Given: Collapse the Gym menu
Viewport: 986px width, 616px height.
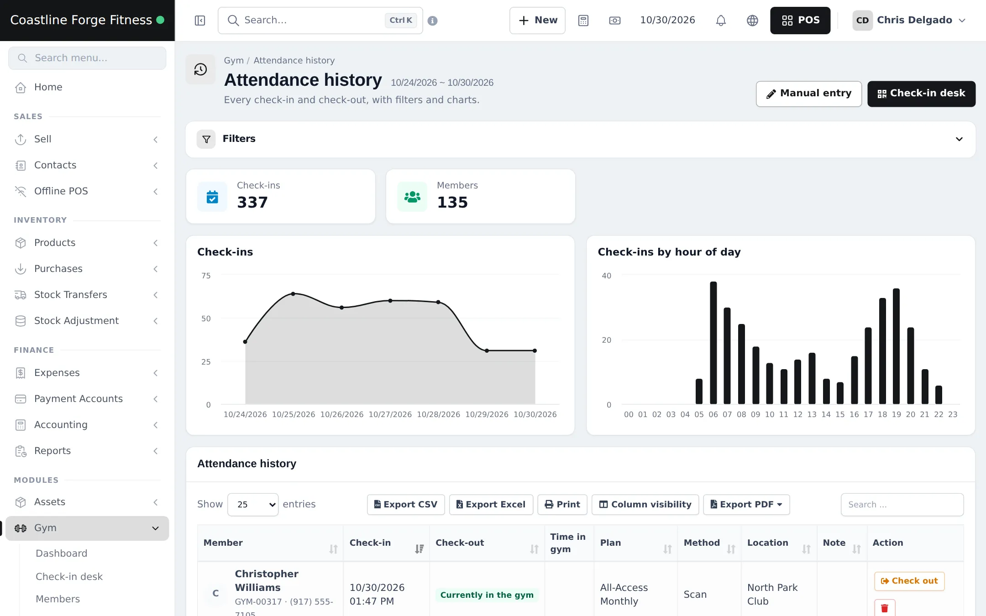Looking at the screenshot, I should click(87, 528).
